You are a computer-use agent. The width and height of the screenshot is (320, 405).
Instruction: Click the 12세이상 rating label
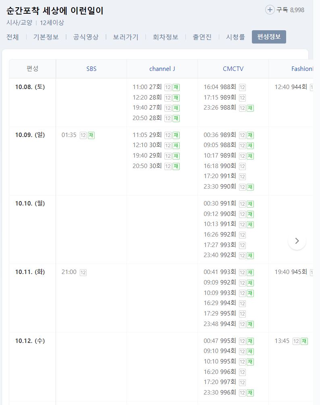pos(52,23)
